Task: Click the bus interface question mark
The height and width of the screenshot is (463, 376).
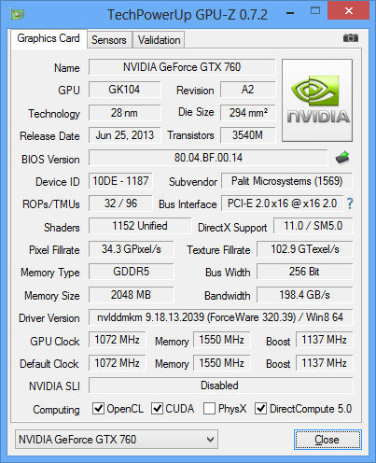Action: coord(350,203)
